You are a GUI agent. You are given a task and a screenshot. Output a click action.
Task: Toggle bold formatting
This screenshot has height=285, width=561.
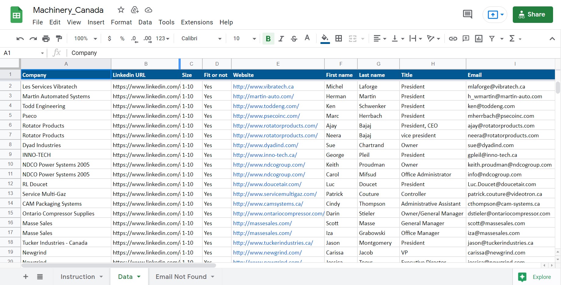tap(268, 38)
